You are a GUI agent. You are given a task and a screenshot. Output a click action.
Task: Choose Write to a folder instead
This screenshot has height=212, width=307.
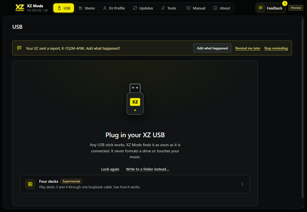[147, 169]
